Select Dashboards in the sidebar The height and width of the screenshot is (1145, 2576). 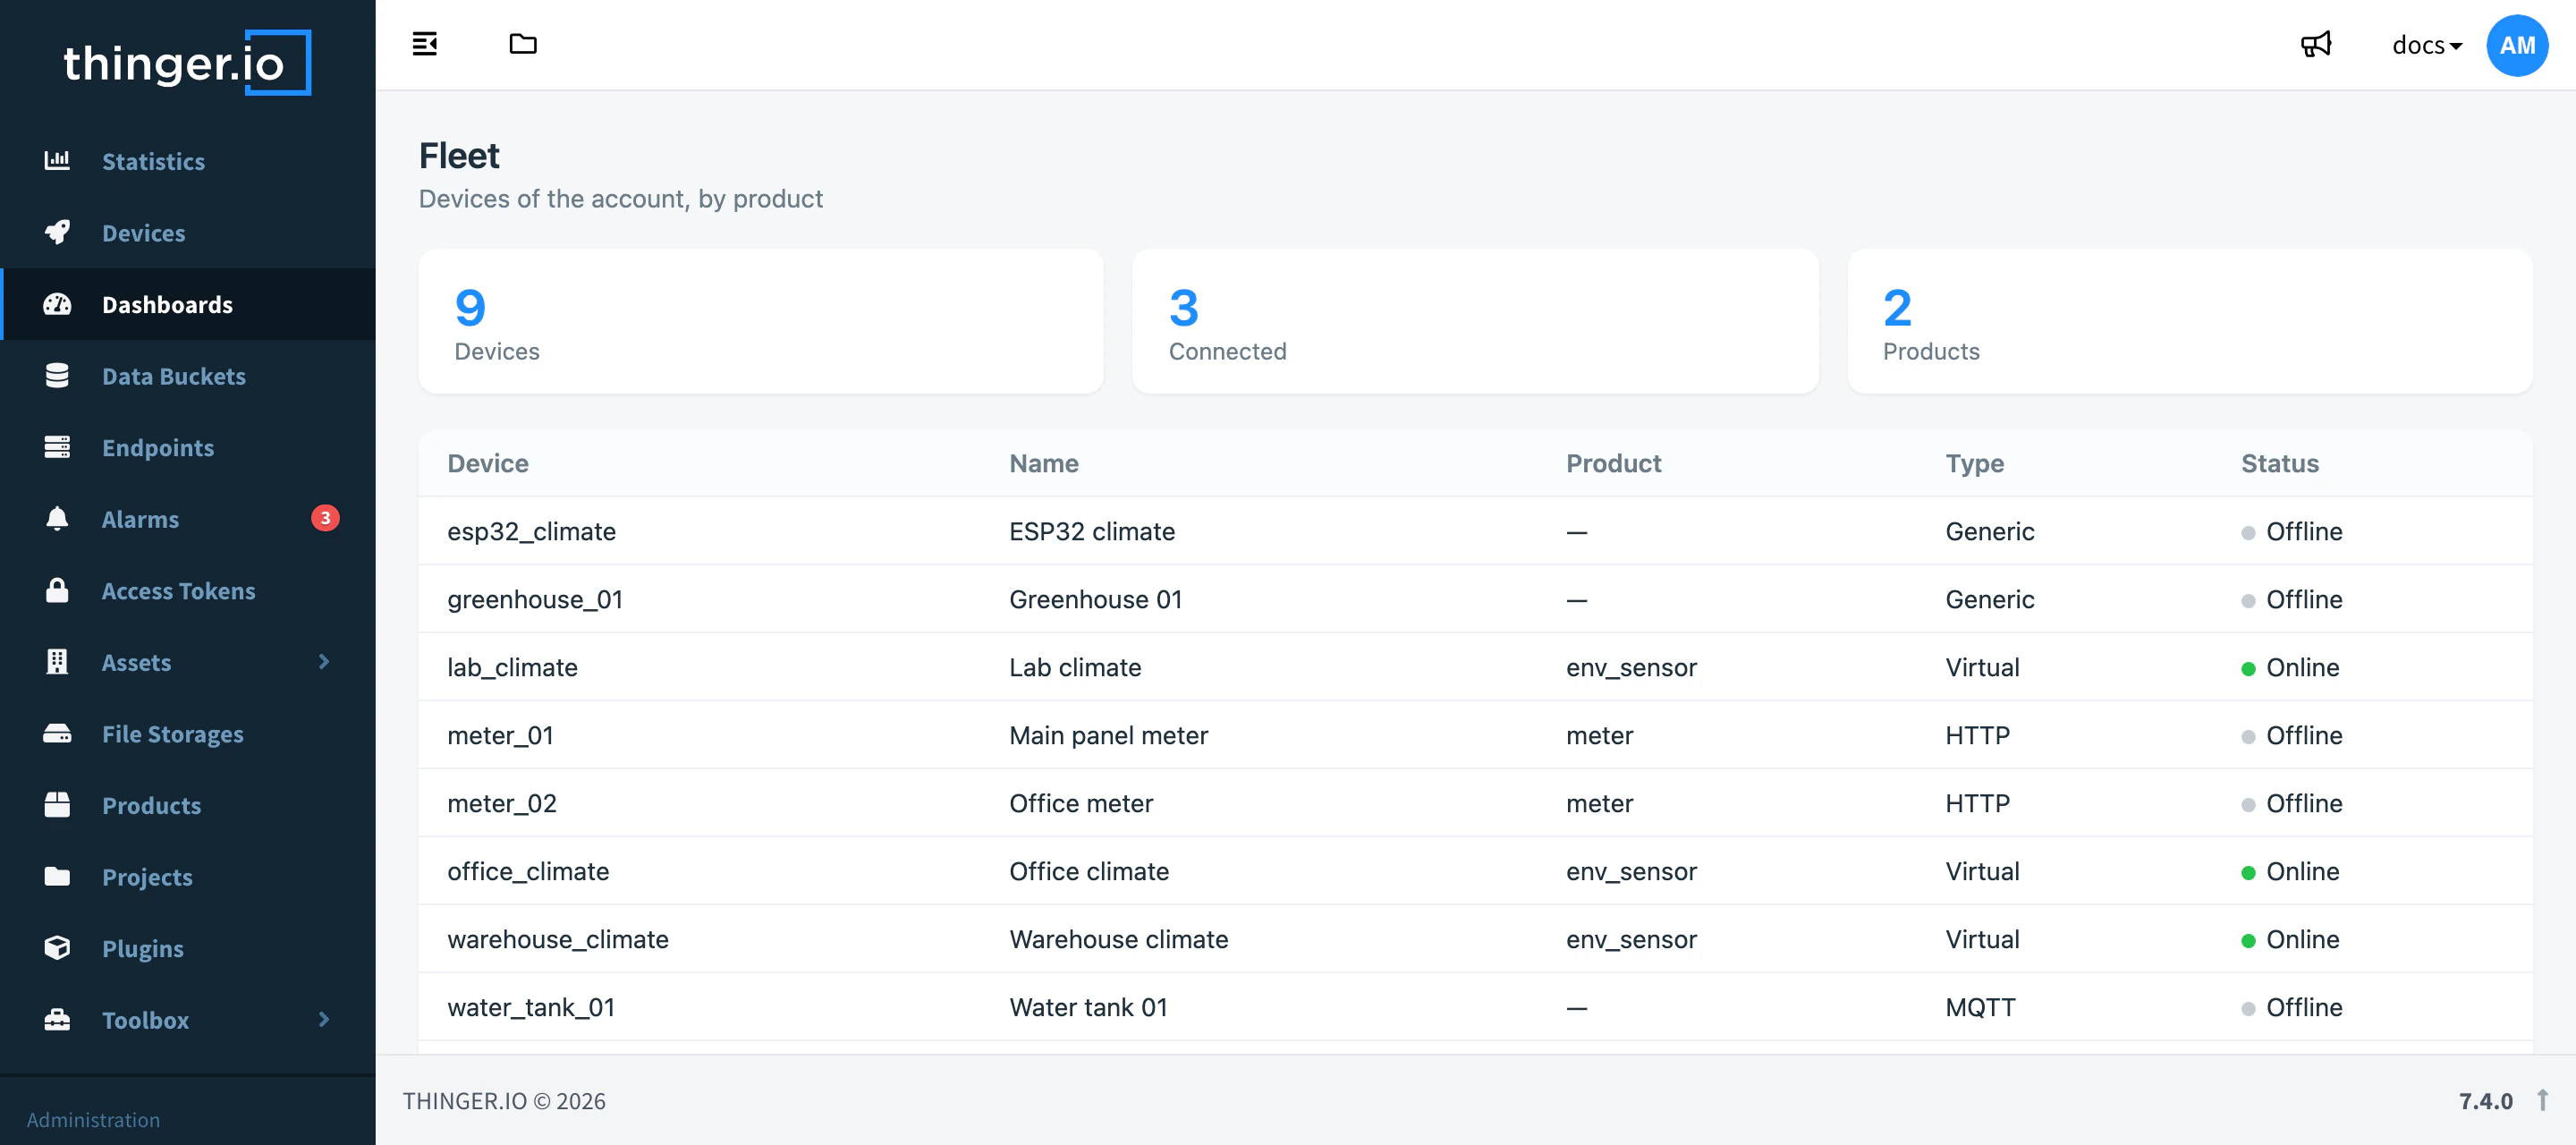[187, 304]
